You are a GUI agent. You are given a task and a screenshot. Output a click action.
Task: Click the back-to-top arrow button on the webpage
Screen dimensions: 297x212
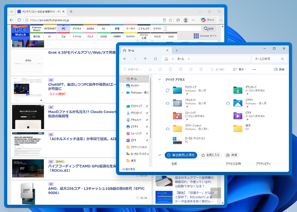point(216,193)
